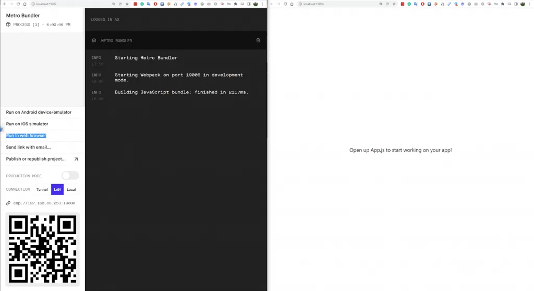Click the Expo QR code image

click(43, 249)
